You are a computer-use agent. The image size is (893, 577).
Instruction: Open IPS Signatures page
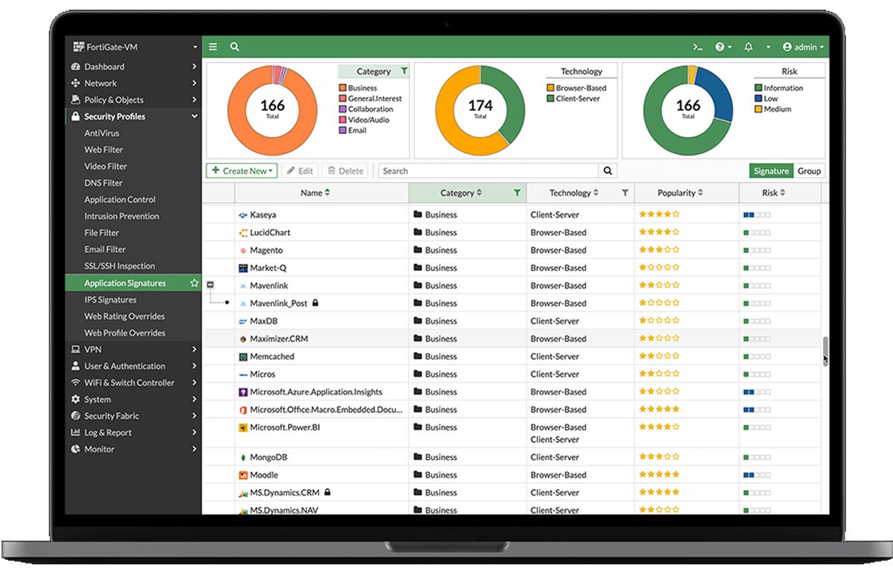[110, 299]
